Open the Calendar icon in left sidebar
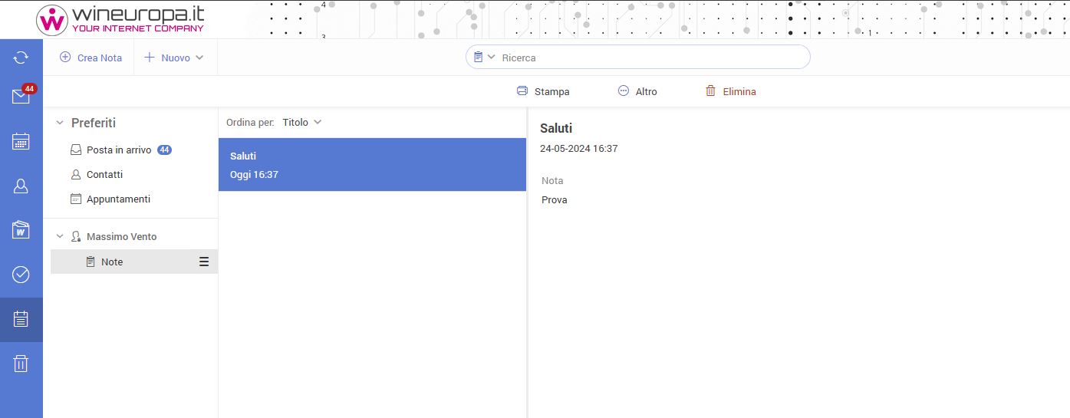The height and width of the screenshot is (418, 1070). [21, 141]
